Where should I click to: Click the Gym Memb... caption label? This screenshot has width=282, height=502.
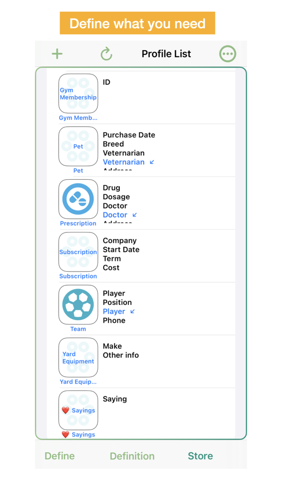[x=78, y=118]
